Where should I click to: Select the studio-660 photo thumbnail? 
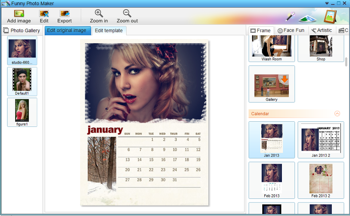(22, 50)
